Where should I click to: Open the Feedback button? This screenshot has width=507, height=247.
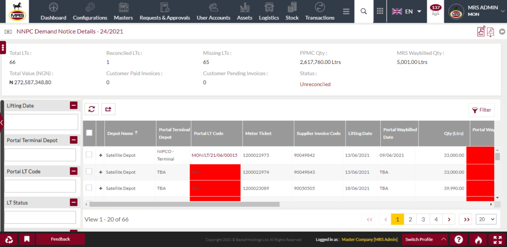tap(60, 239)
